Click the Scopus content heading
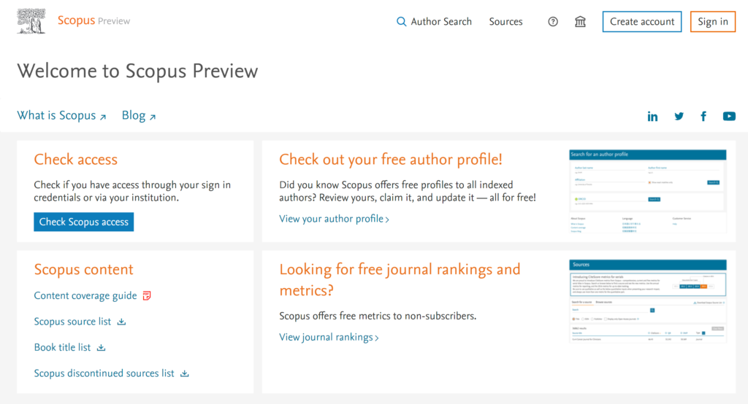Image resolution: width=748 pixels, height=404 pixels. coord(83,270)
